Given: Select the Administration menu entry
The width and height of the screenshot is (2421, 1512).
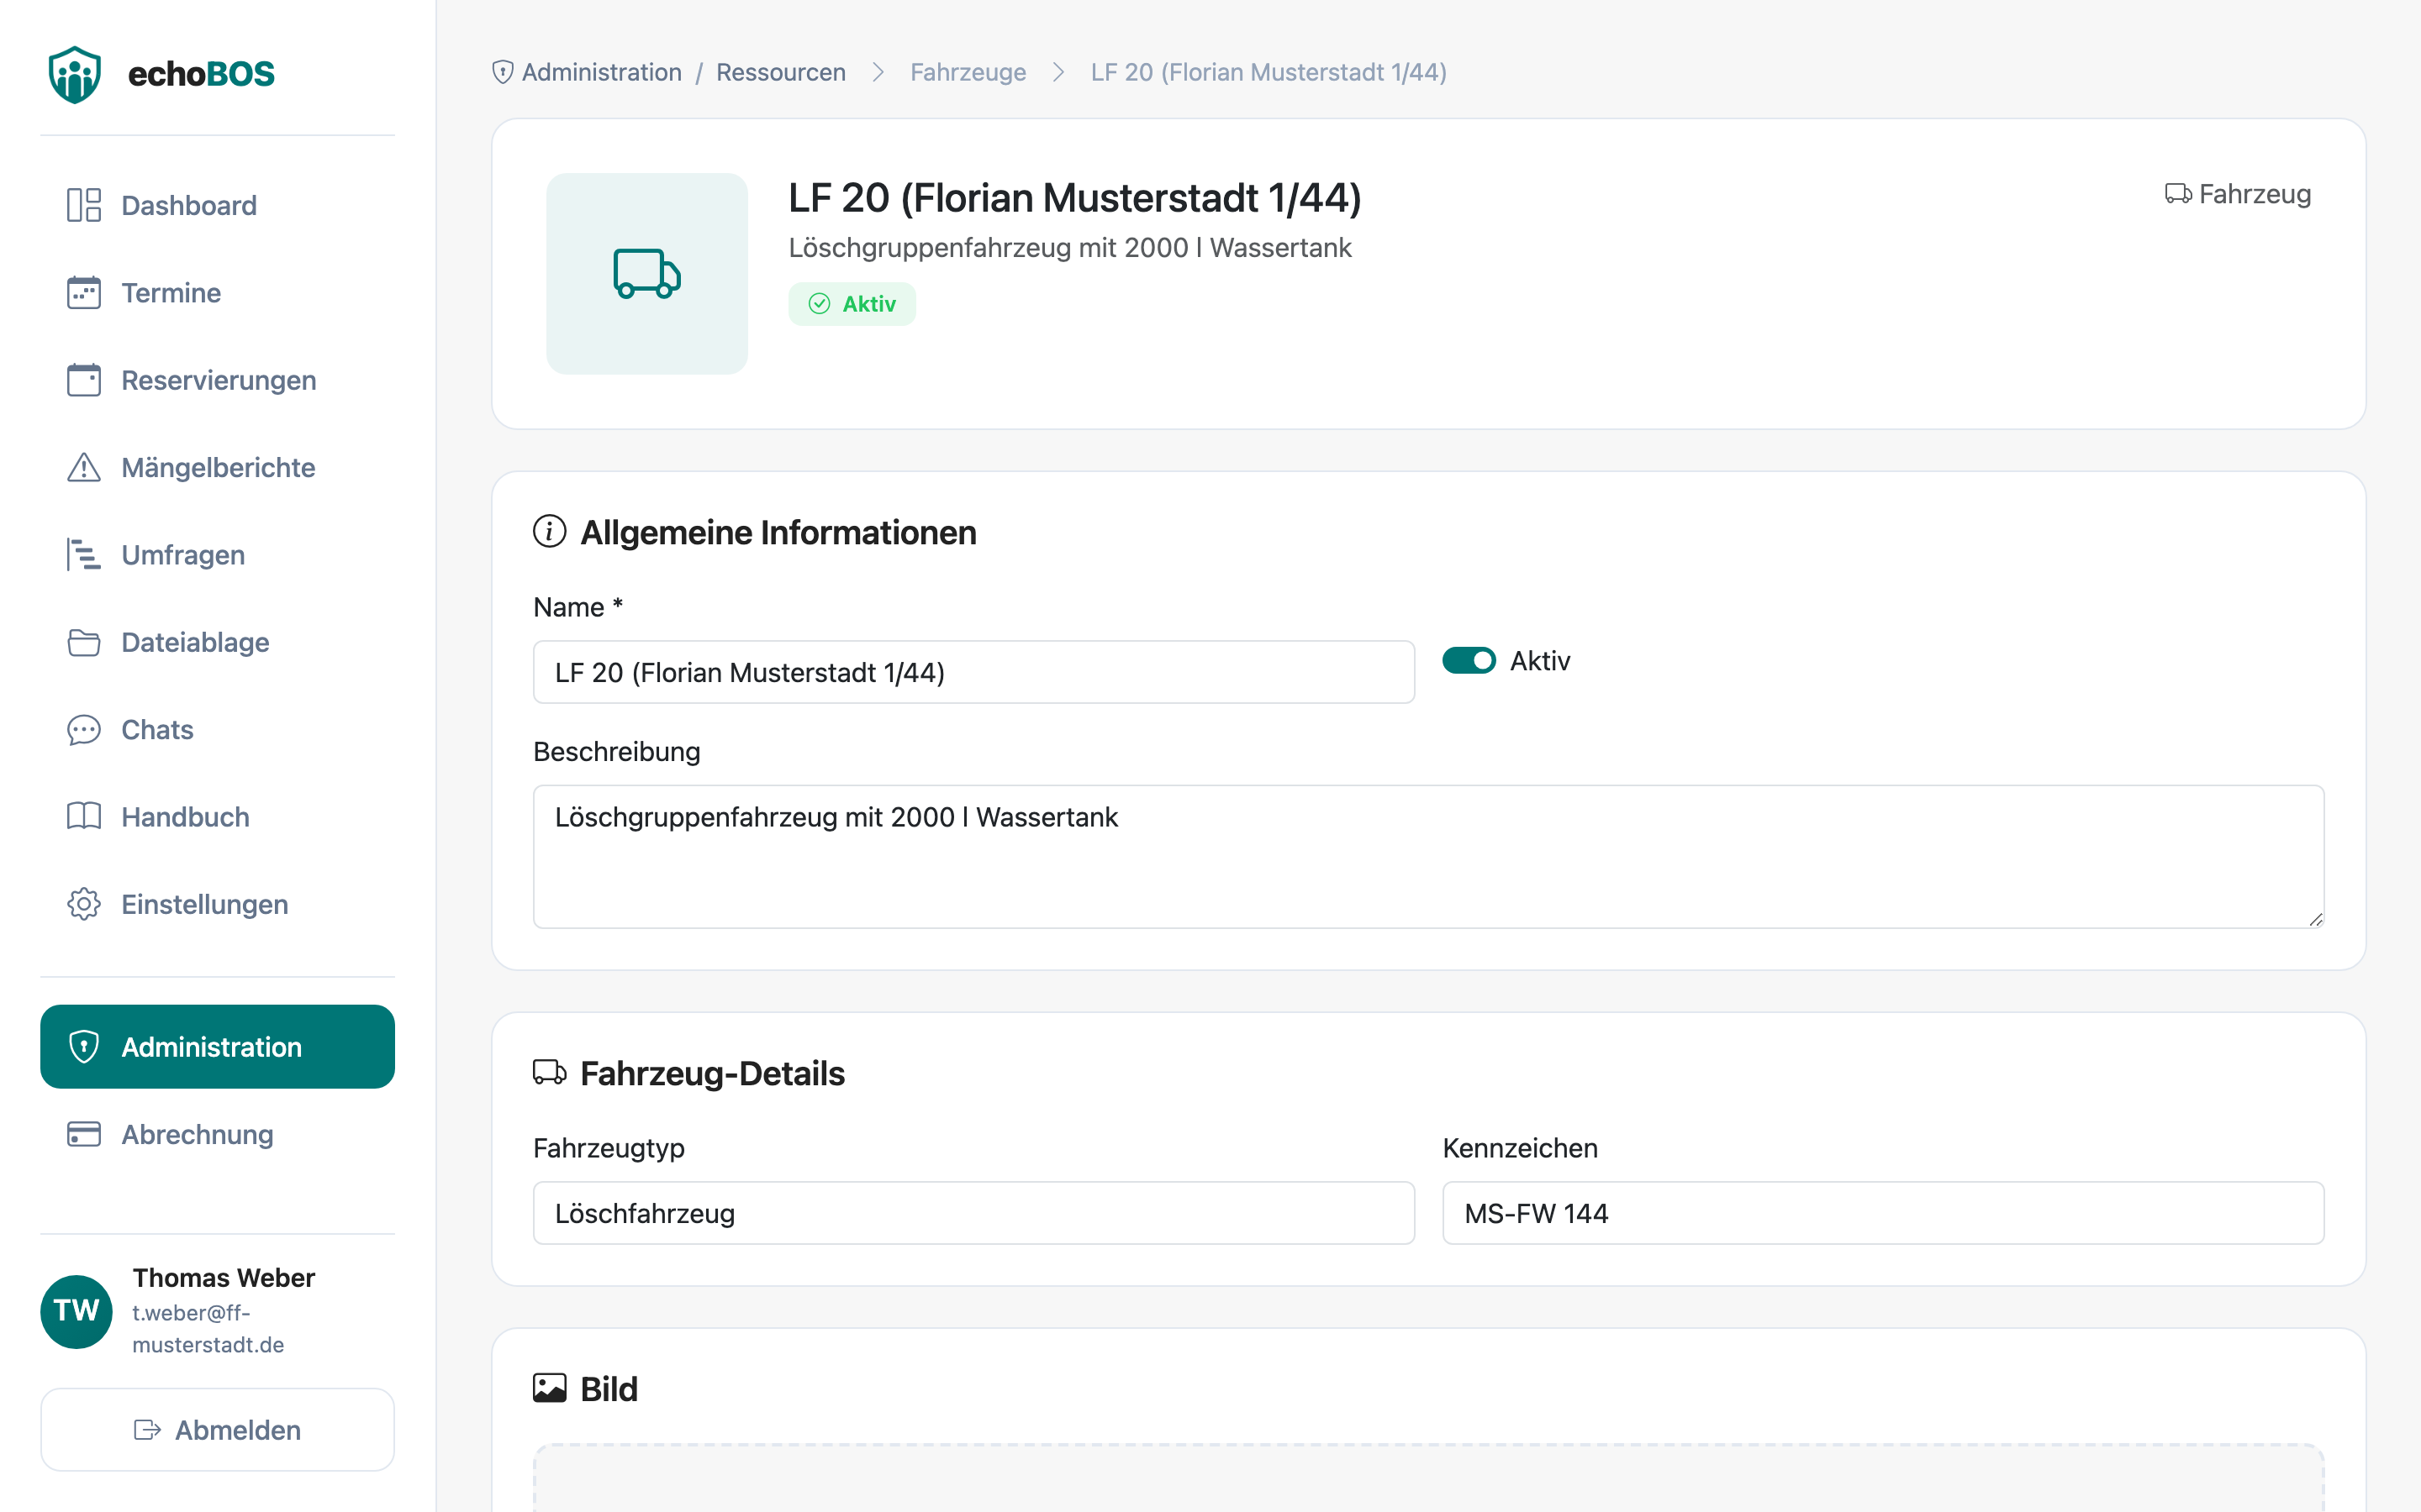Looking at the screenshot, I should 218,1047.
